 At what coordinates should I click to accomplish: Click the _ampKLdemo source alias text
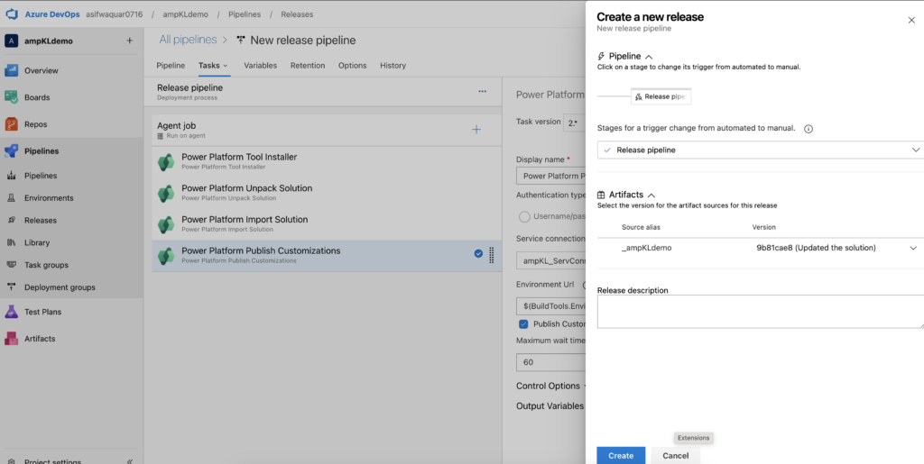(x=646, y=248)
